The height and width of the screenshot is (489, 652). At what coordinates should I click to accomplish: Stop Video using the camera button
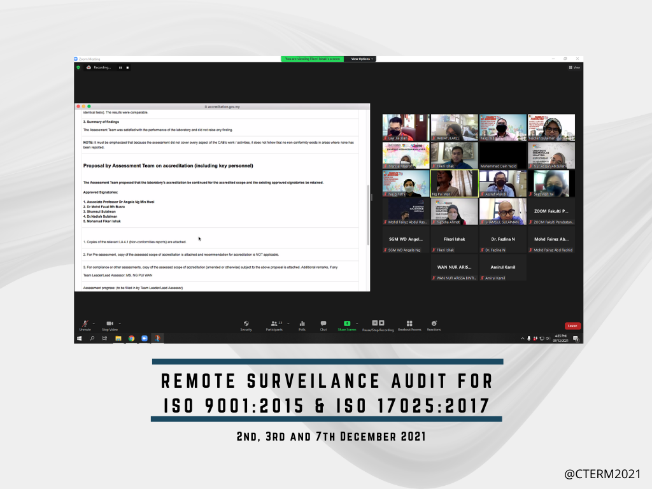(110, 324)
